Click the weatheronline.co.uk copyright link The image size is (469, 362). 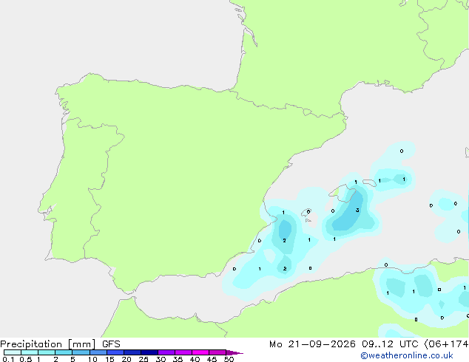[x=407, y=355]
